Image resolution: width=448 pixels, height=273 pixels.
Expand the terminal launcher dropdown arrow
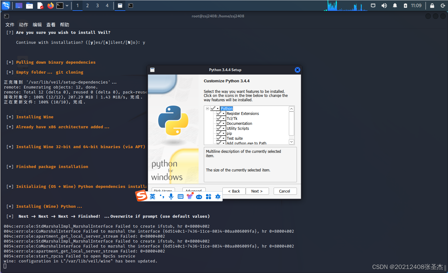[x=67, y=6]
